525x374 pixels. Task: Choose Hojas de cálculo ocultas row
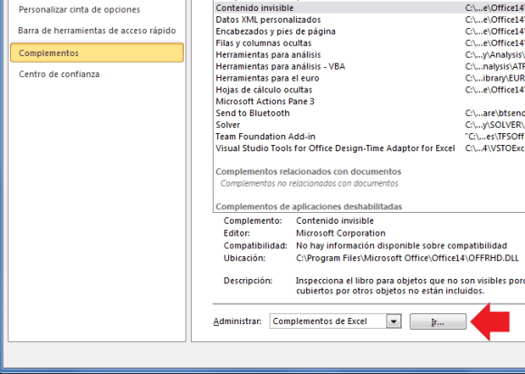[369, 90]
